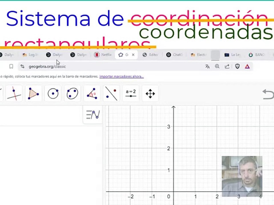Switch to the BANC tab
274x205 pixels.
(257, 55)
